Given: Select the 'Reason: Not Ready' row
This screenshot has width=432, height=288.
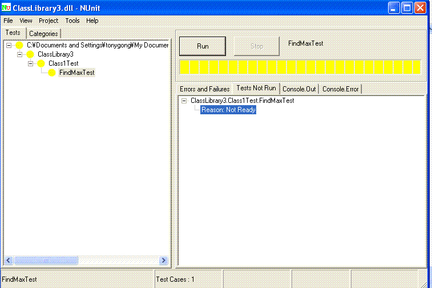Looking at the screenshot, I should tap(228, 110).
